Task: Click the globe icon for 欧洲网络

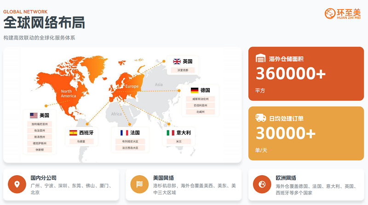Action: (x=262, y=184)
